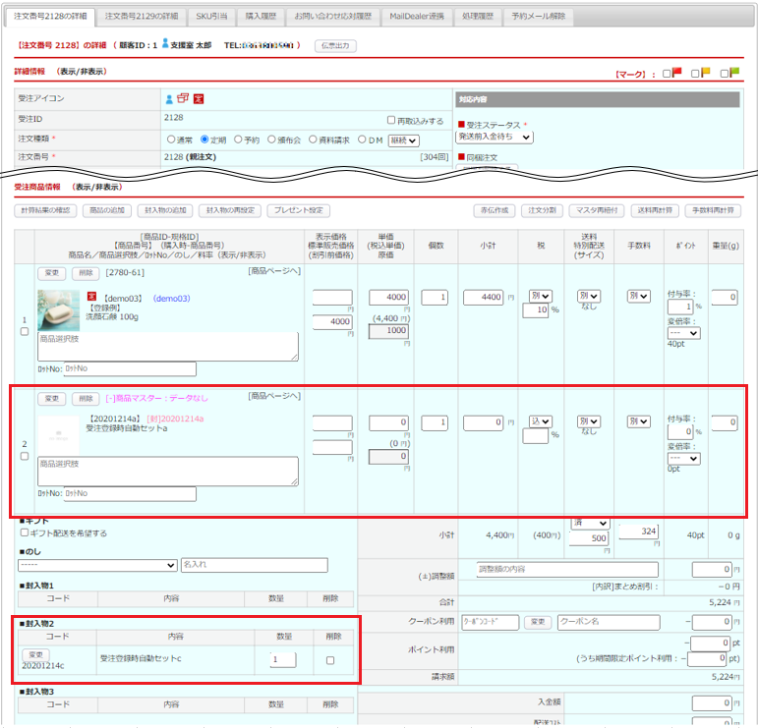Image resolution: width=758 pixels, height=728 pixels.
Task: Select the 通常 order type radio button
Action: (x=171, y=140)
